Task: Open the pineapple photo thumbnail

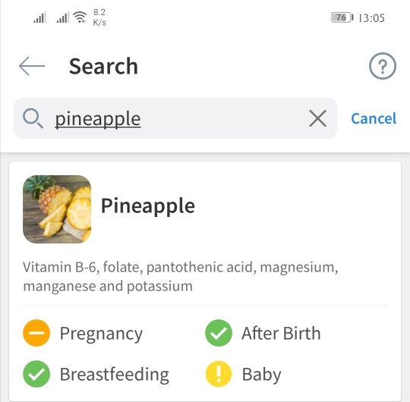Action: click(x=57, y=209)
